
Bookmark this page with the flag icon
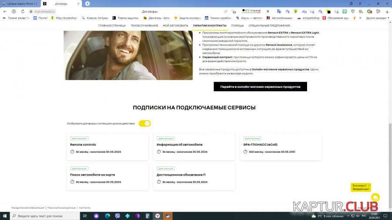click(x=268, y=11)
